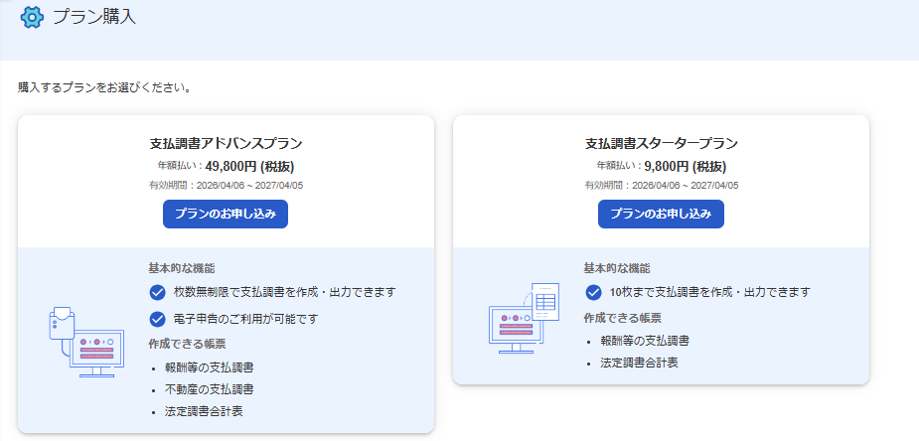Image resolution: width=919 pixels, height=441 pixels.
Task: Click 作成できる帳票 heading in Starter plan
Action: click(622, 318)
